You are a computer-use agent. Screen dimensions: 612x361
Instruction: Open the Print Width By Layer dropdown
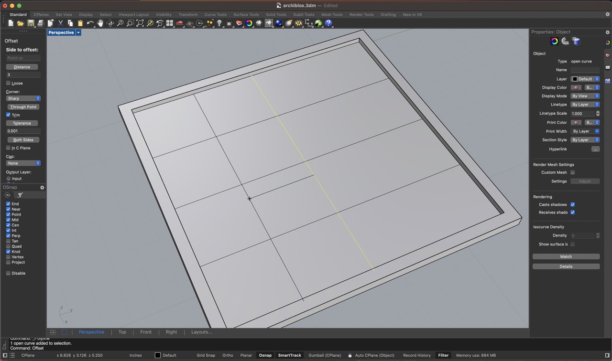click(x=585, y=131)
